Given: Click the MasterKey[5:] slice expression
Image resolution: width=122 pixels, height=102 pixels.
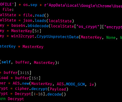Looking at the screenshot, I should [26, 31].
